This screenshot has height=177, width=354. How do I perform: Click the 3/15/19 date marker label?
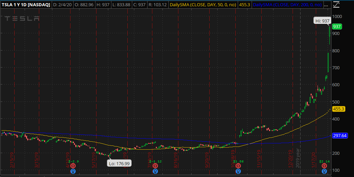click(x=36, y=160)
